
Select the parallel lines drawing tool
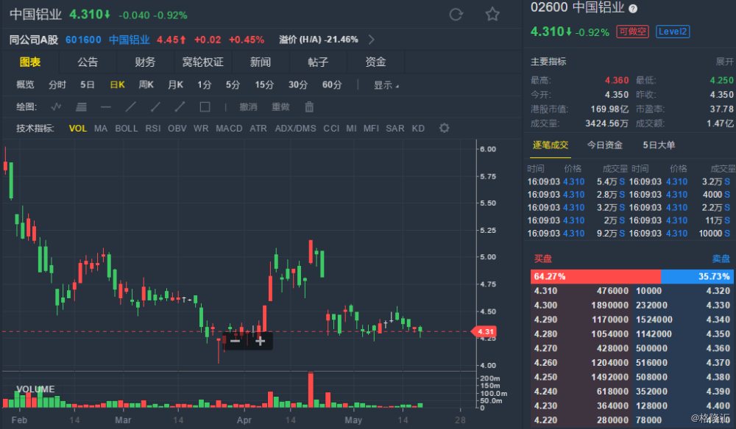81,107
